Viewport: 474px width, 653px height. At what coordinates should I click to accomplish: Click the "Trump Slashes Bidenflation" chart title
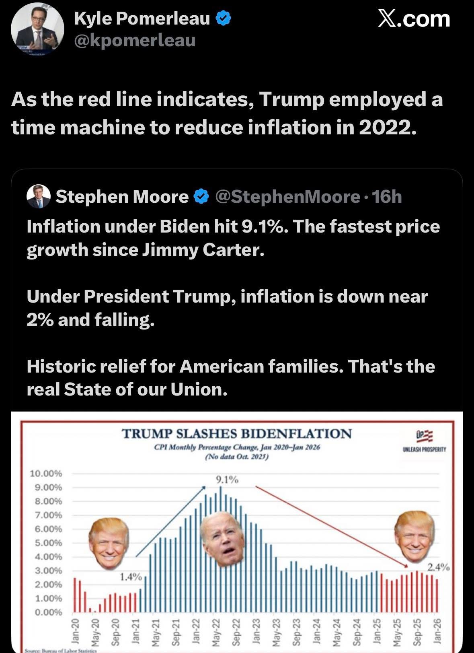point(236,433)
